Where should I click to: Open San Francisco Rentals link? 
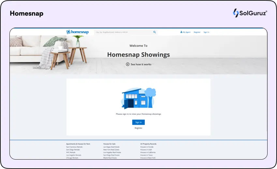point(74,147)
